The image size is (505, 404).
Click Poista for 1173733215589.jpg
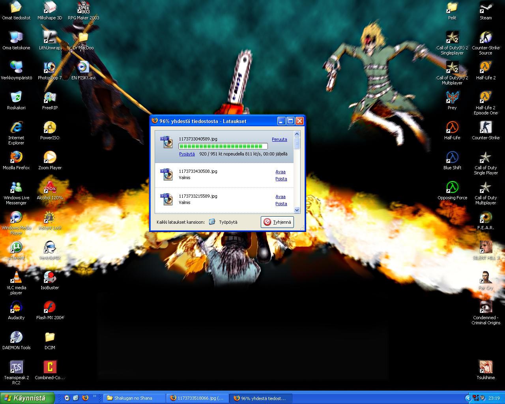281,204
